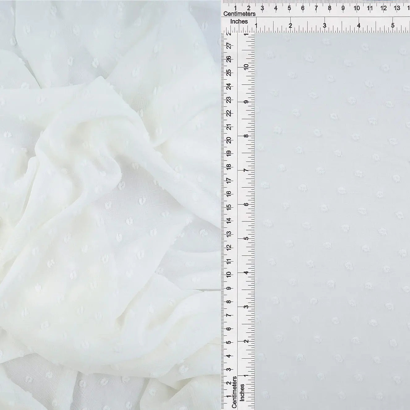Click the 7 mark on vertical inches scale
The width and height of the screenshot is (410, 410).
[x=246, y=170]
